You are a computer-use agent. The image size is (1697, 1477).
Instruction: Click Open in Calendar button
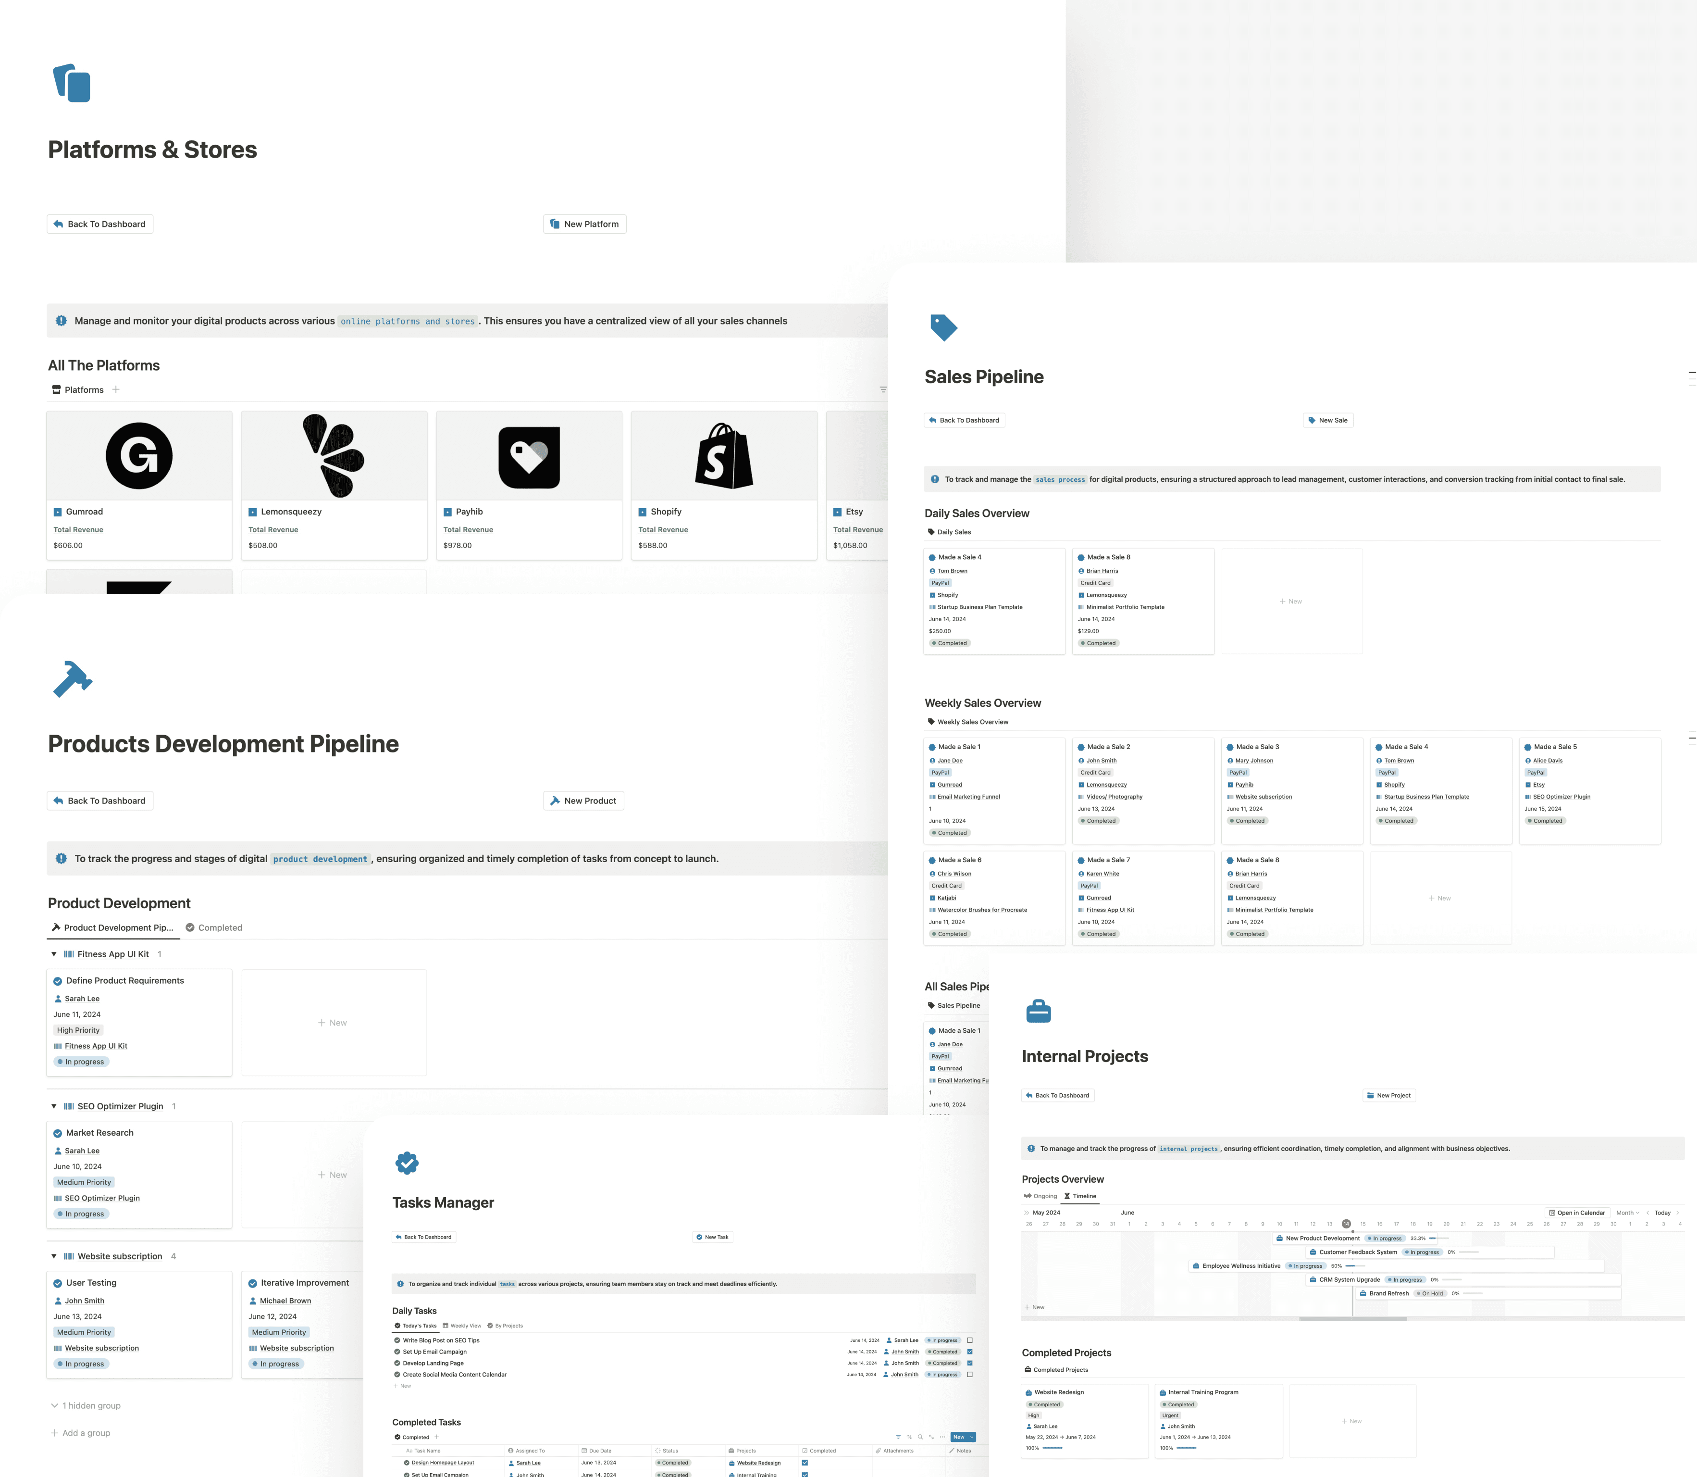click(x=1577, y=1213)
